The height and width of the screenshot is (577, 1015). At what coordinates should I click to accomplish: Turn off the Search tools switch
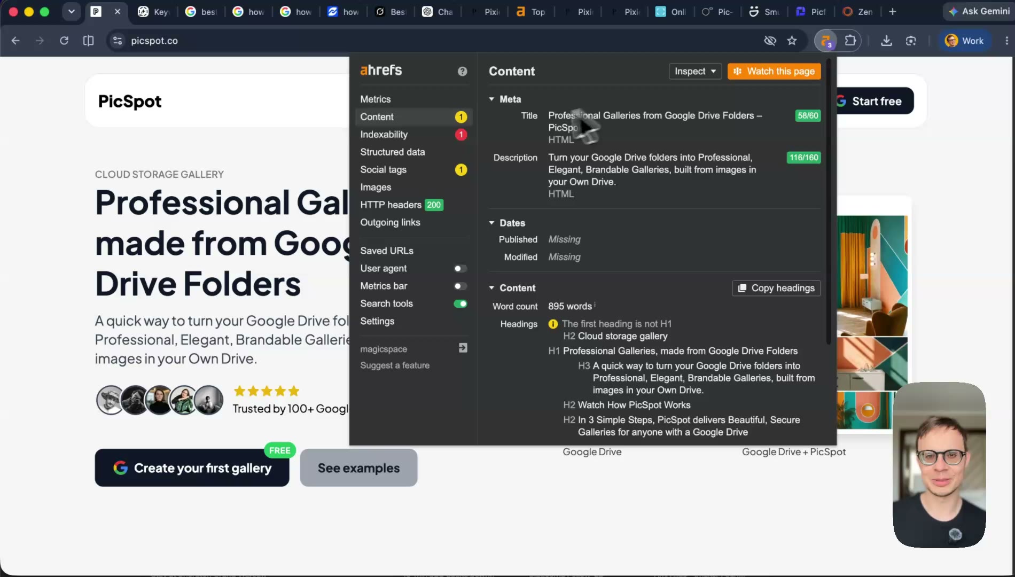tap(460, 304)
